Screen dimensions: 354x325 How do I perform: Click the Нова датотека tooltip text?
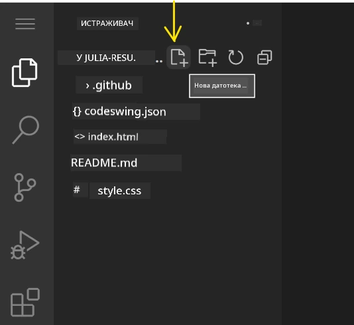pos(220,86)
